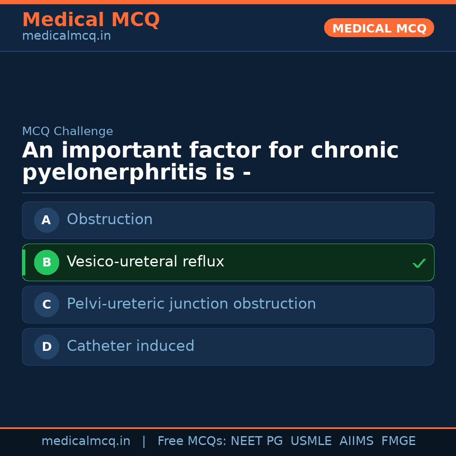
Task: Click the green checkmark on option B
Action: pos(419,263)
